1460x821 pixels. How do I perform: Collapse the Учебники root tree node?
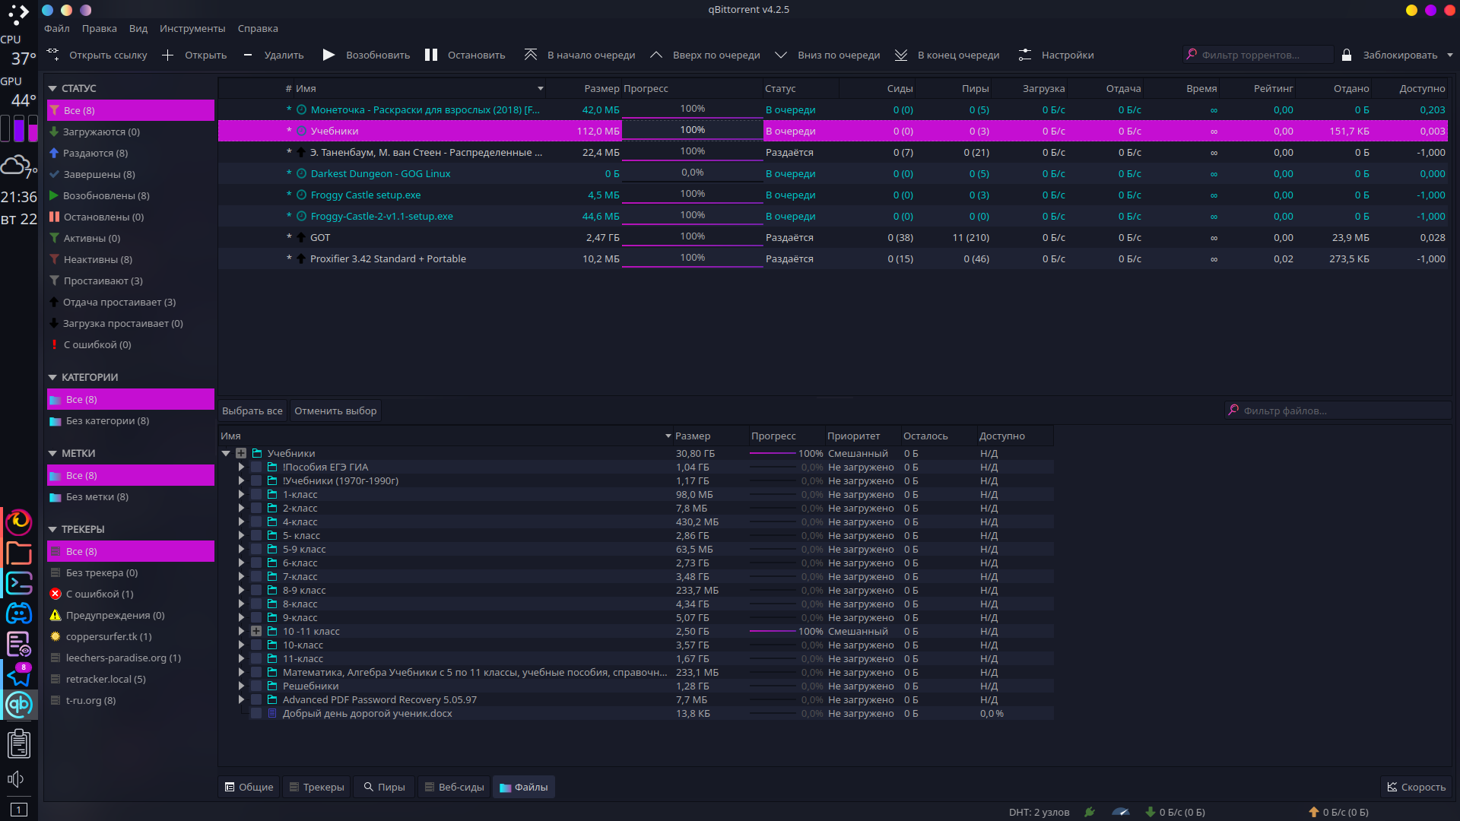click(226, 453)
